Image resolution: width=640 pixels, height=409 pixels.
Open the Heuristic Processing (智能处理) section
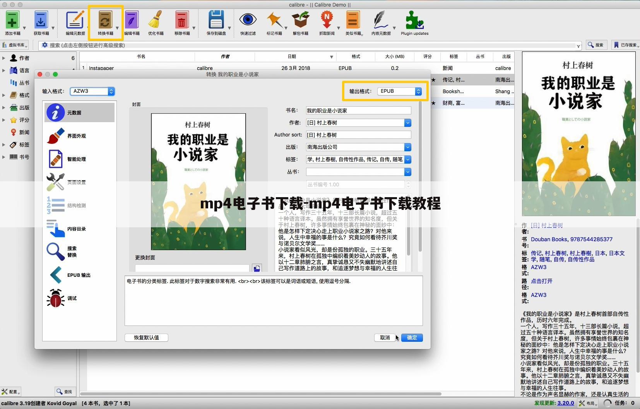pyautogui.click(x=79, y=159)
